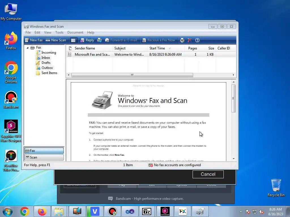Open Firefox desktop shortcut
This screenshot has width=290, height=217.
point(11,41)
